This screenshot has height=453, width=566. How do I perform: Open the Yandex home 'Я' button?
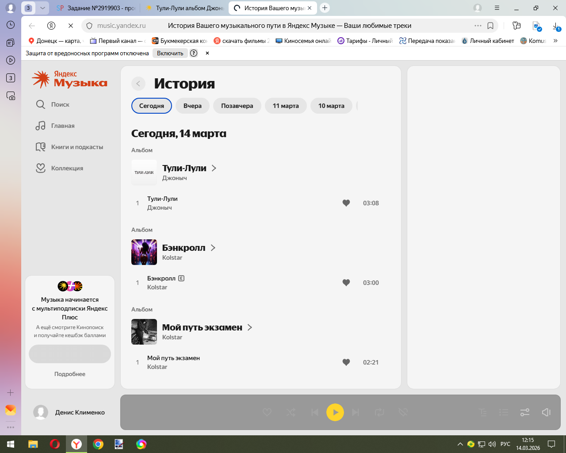coord(51,26)
